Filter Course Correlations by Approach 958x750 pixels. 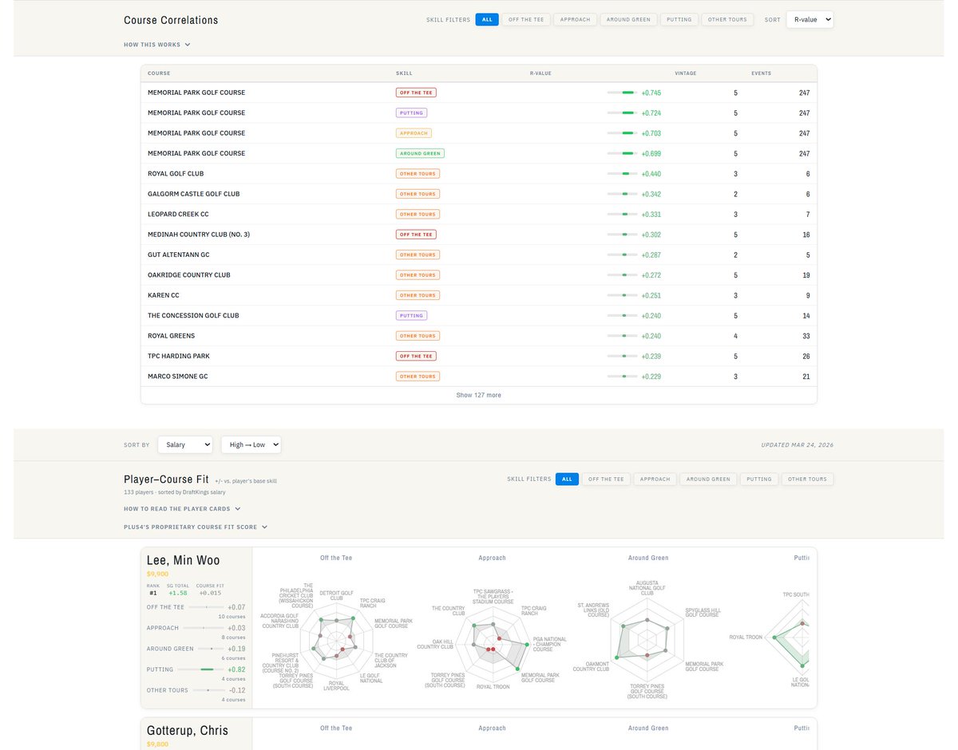pyautogui.click(x=576, y=19)
